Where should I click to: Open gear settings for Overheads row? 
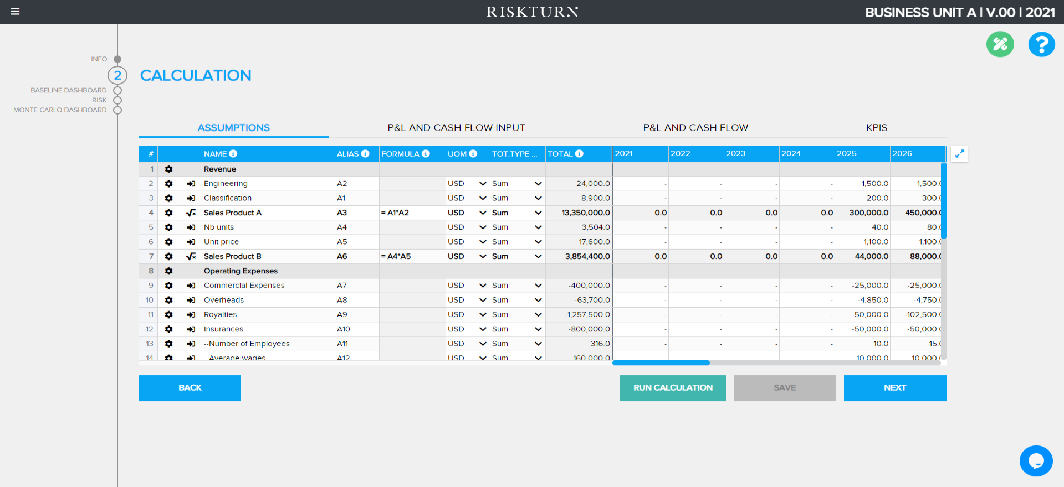[168, 300]
